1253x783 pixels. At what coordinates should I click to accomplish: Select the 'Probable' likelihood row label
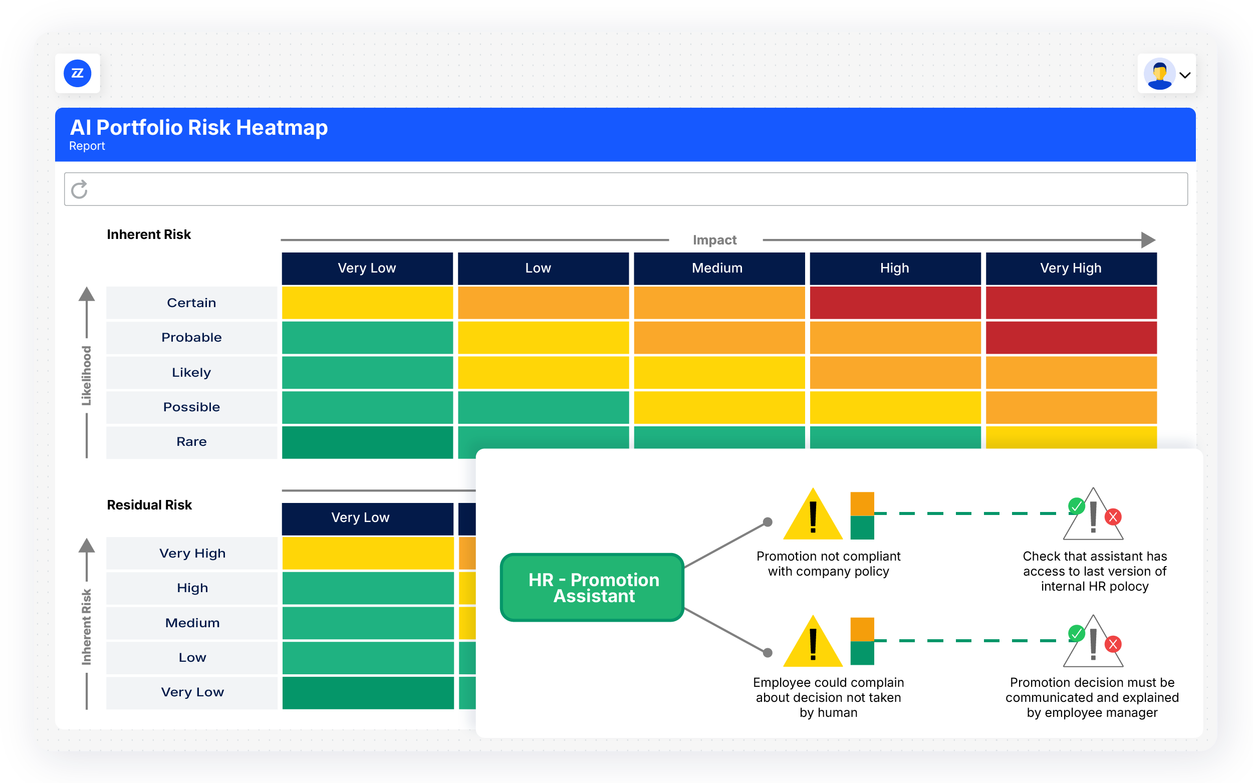tap(191, 337)
